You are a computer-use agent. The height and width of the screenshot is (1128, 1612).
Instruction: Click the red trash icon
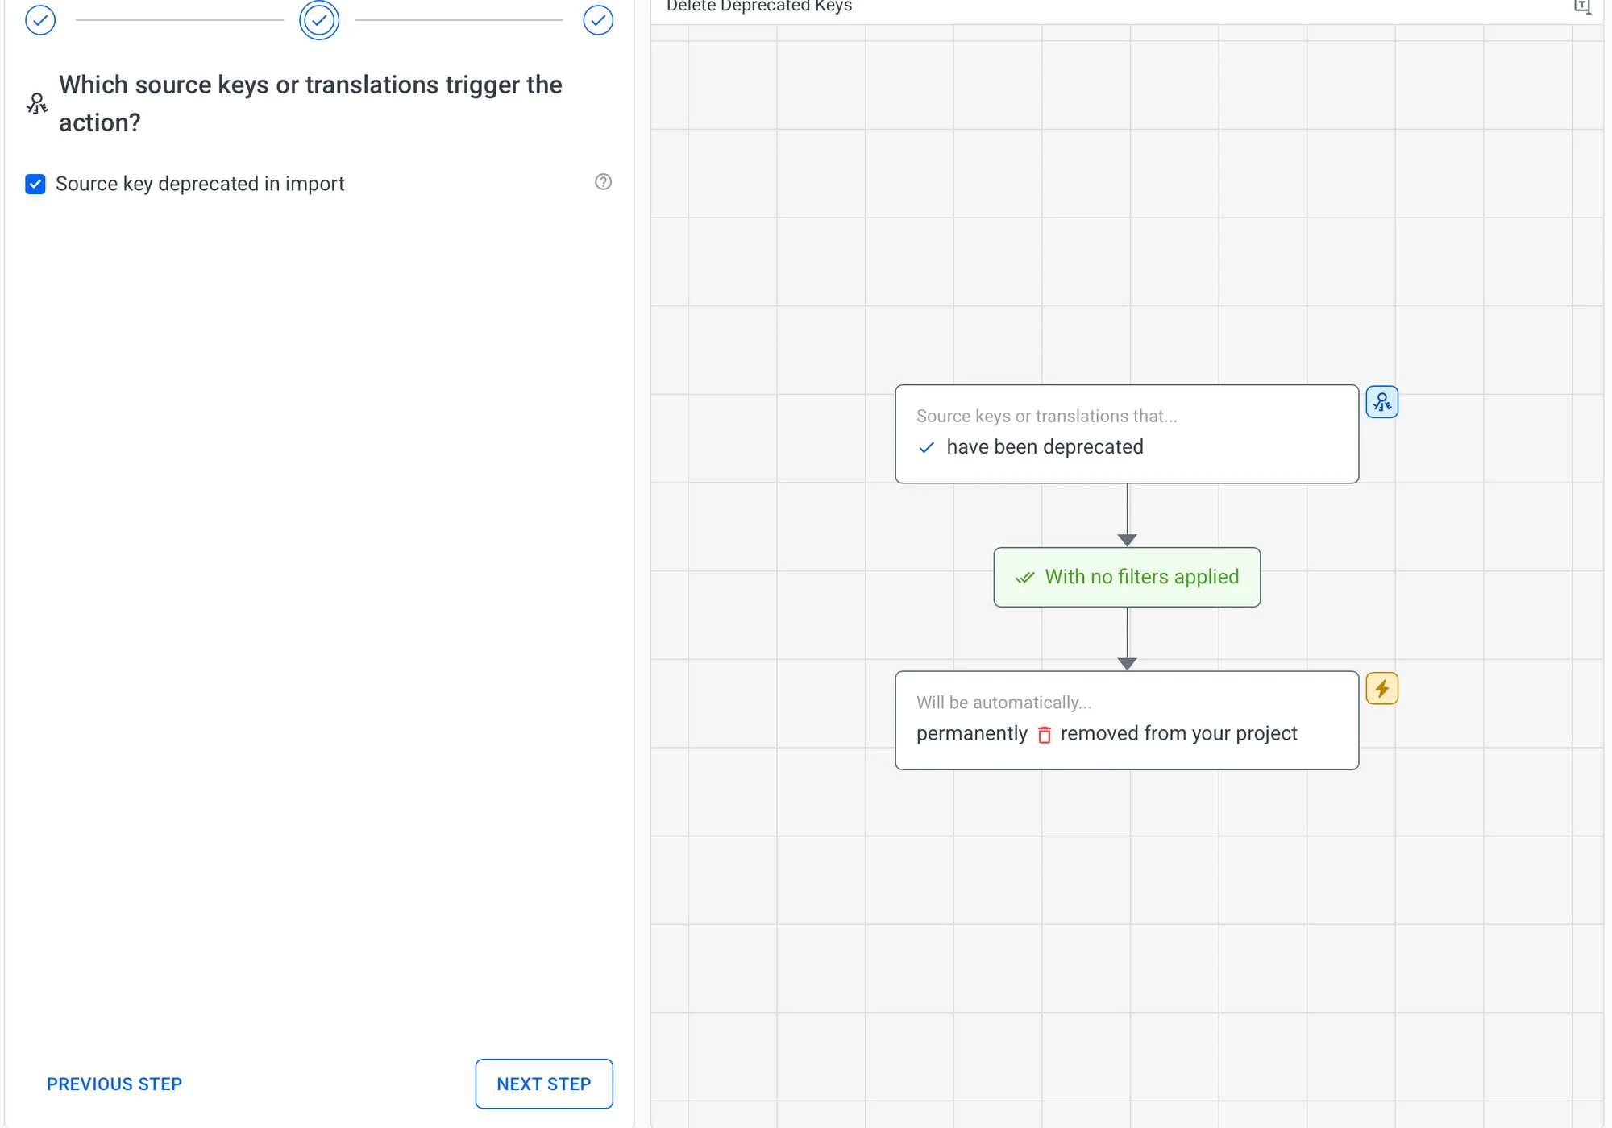[x=1045, y=735]
